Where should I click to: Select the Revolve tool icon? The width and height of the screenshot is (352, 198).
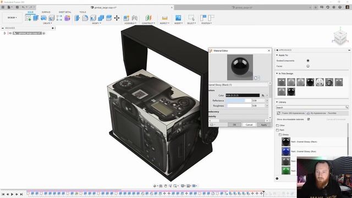(43, 18)
